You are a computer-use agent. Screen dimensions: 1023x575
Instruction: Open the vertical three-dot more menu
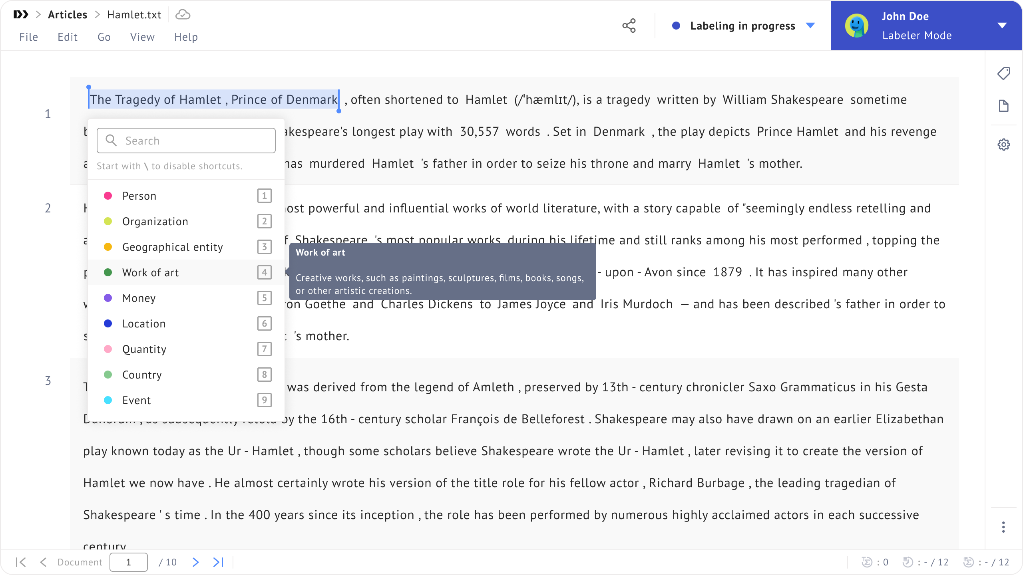1003,527
